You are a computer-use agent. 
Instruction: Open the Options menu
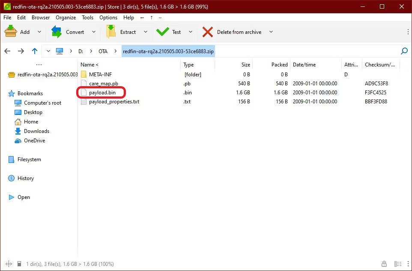tap(108, 17)
